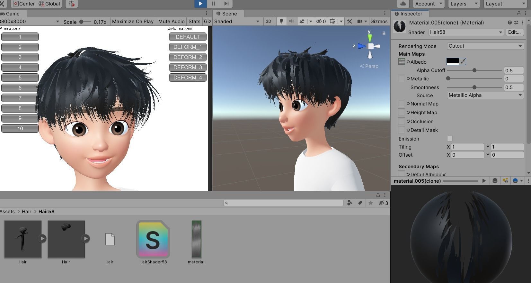531x283 pixels.
Task: Open the Unity cloud services icon
Action: pyautogui.click(x=403, y=4)
